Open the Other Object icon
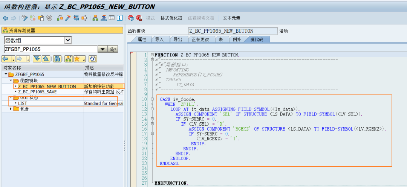 pyautogui.click(x=41, y=18)
